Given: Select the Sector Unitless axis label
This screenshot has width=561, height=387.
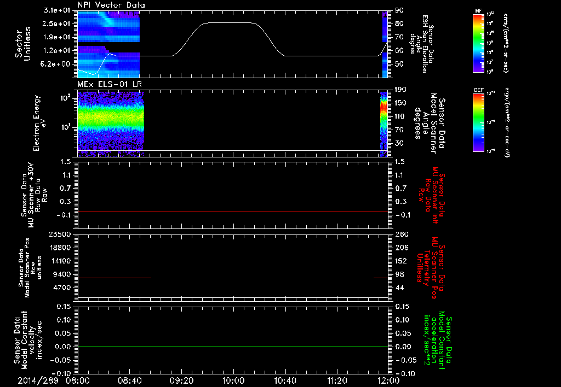Looking at the screenshot, I should click(23, 44).
